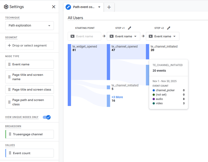Close the Settings panel
The image size is (208, 162).
point(54,7)
